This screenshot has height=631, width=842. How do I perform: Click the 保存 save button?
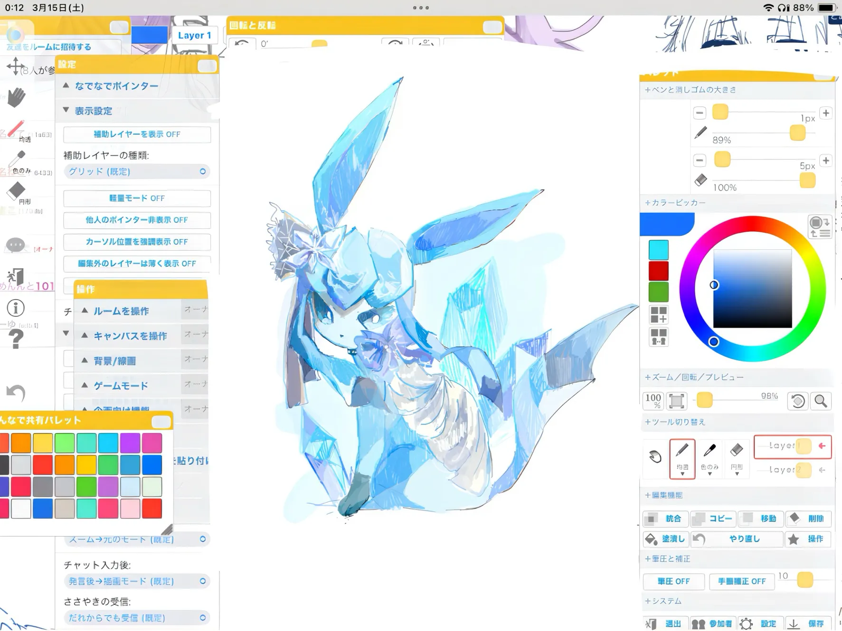[808, 624]
